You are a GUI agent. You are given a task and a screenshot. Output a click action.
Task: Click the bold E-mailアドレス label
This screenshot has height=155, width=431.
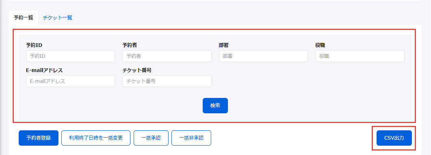pyautogui.click(x=45, y=70)
